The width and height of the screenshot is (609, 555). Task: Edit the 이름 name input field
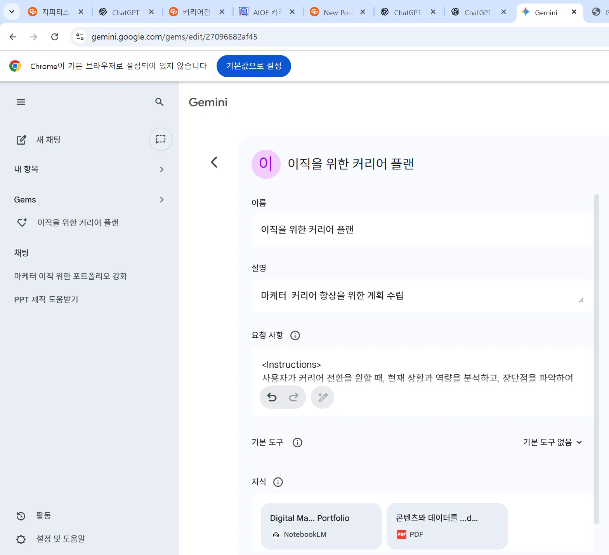point(422,230)
